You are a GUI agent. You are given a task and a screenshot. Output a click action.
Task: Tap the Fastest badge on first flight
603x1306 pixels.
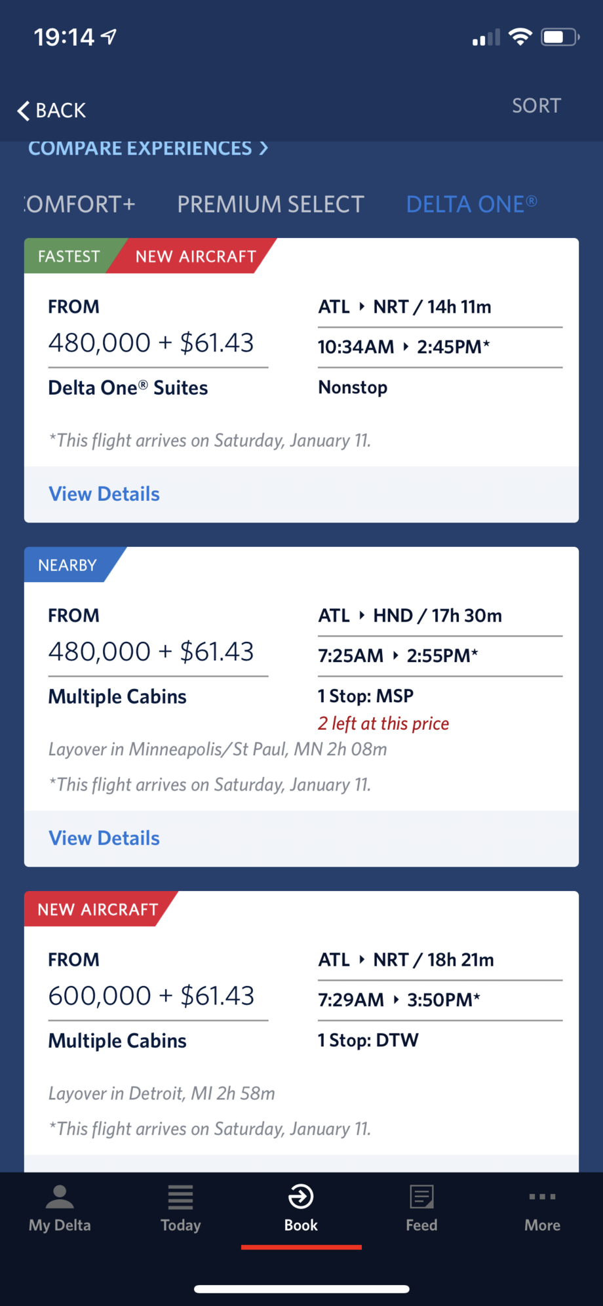click(x=69, y=256)
